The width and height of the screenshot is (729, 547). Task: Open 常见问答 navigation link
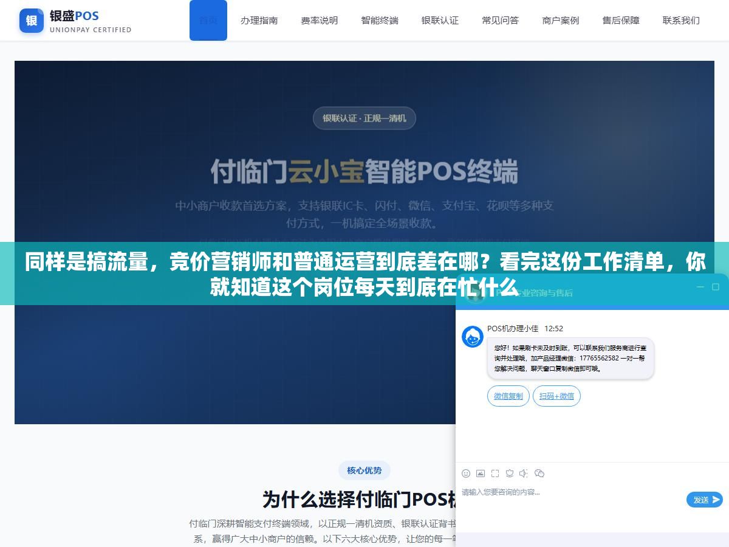pyautogui.click(x=501, y=20)
